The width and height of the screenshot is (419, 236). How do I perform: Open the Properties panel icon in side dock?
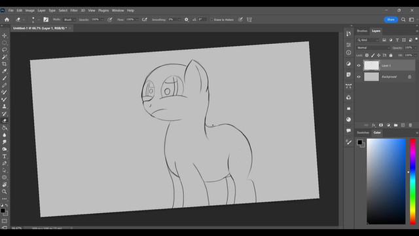348,45
